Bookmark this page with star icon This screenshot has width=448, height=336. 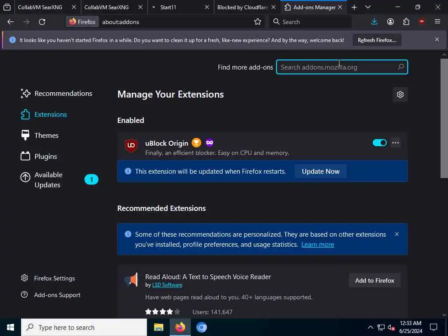click(257, 22)
